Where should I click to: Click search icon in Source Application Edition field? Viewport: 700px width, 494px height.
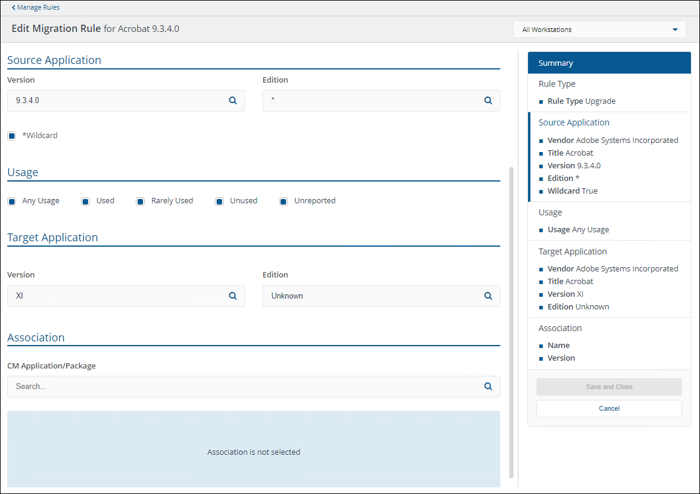(x=488, y=101)
